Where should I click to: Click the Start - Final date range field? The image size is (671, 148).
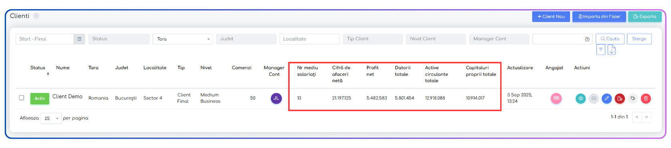pyautogui.click(x=44, y=39)
